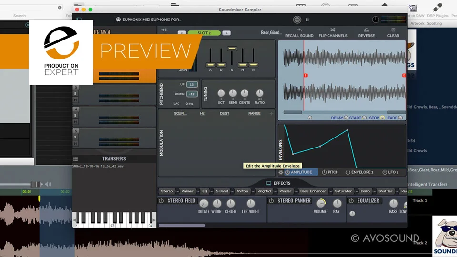
Task: Click the red S start marker on waveform
Action: pos(306,76)
